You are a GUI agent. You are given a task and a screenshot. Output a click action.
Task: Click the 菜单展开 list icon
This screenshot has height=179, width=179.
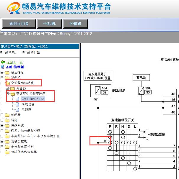pos(1,52)
